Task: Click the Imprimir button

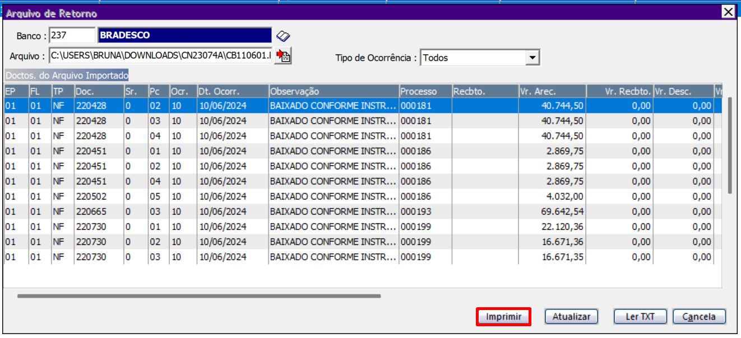Action: (503, 317)
